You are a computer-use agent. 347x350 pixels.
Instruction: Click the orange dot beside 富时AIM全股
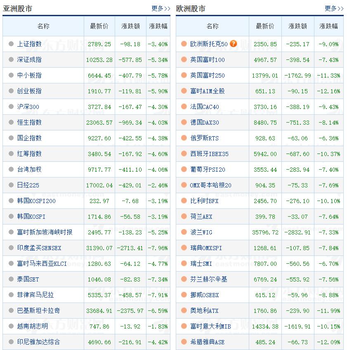pyautogui.click(x=184, y=91)
